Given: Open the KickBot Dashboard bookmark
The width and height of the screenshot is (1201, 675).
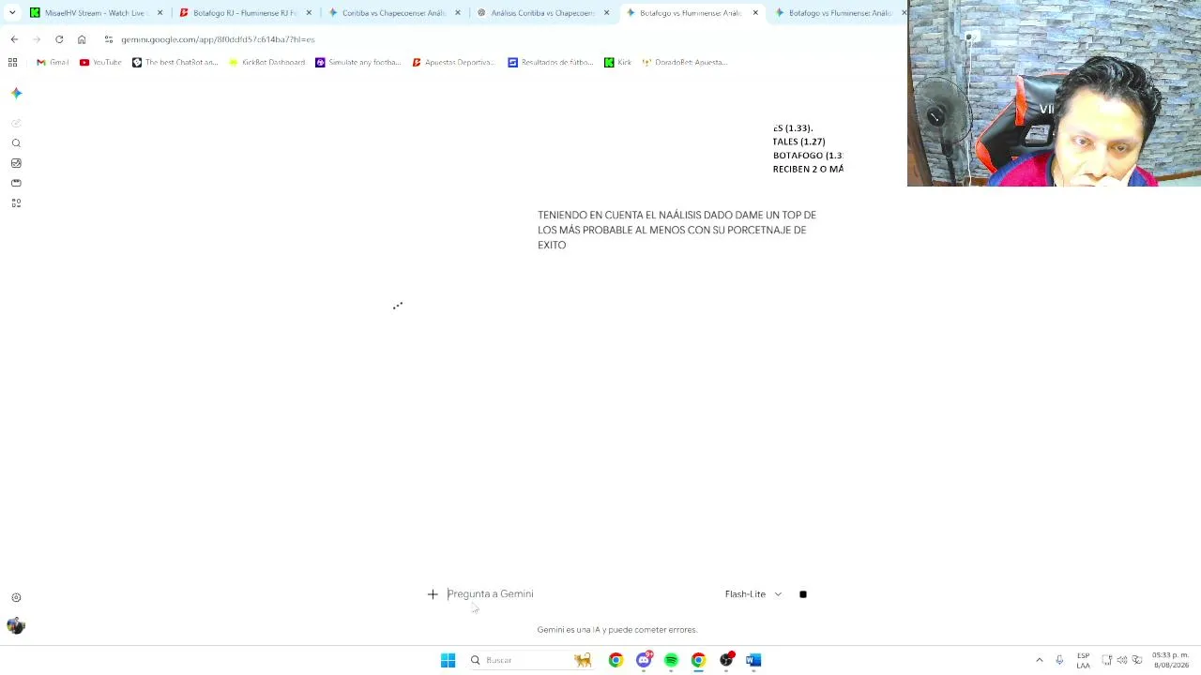Looking at the screenshot, I should click(x=267, y=62).
